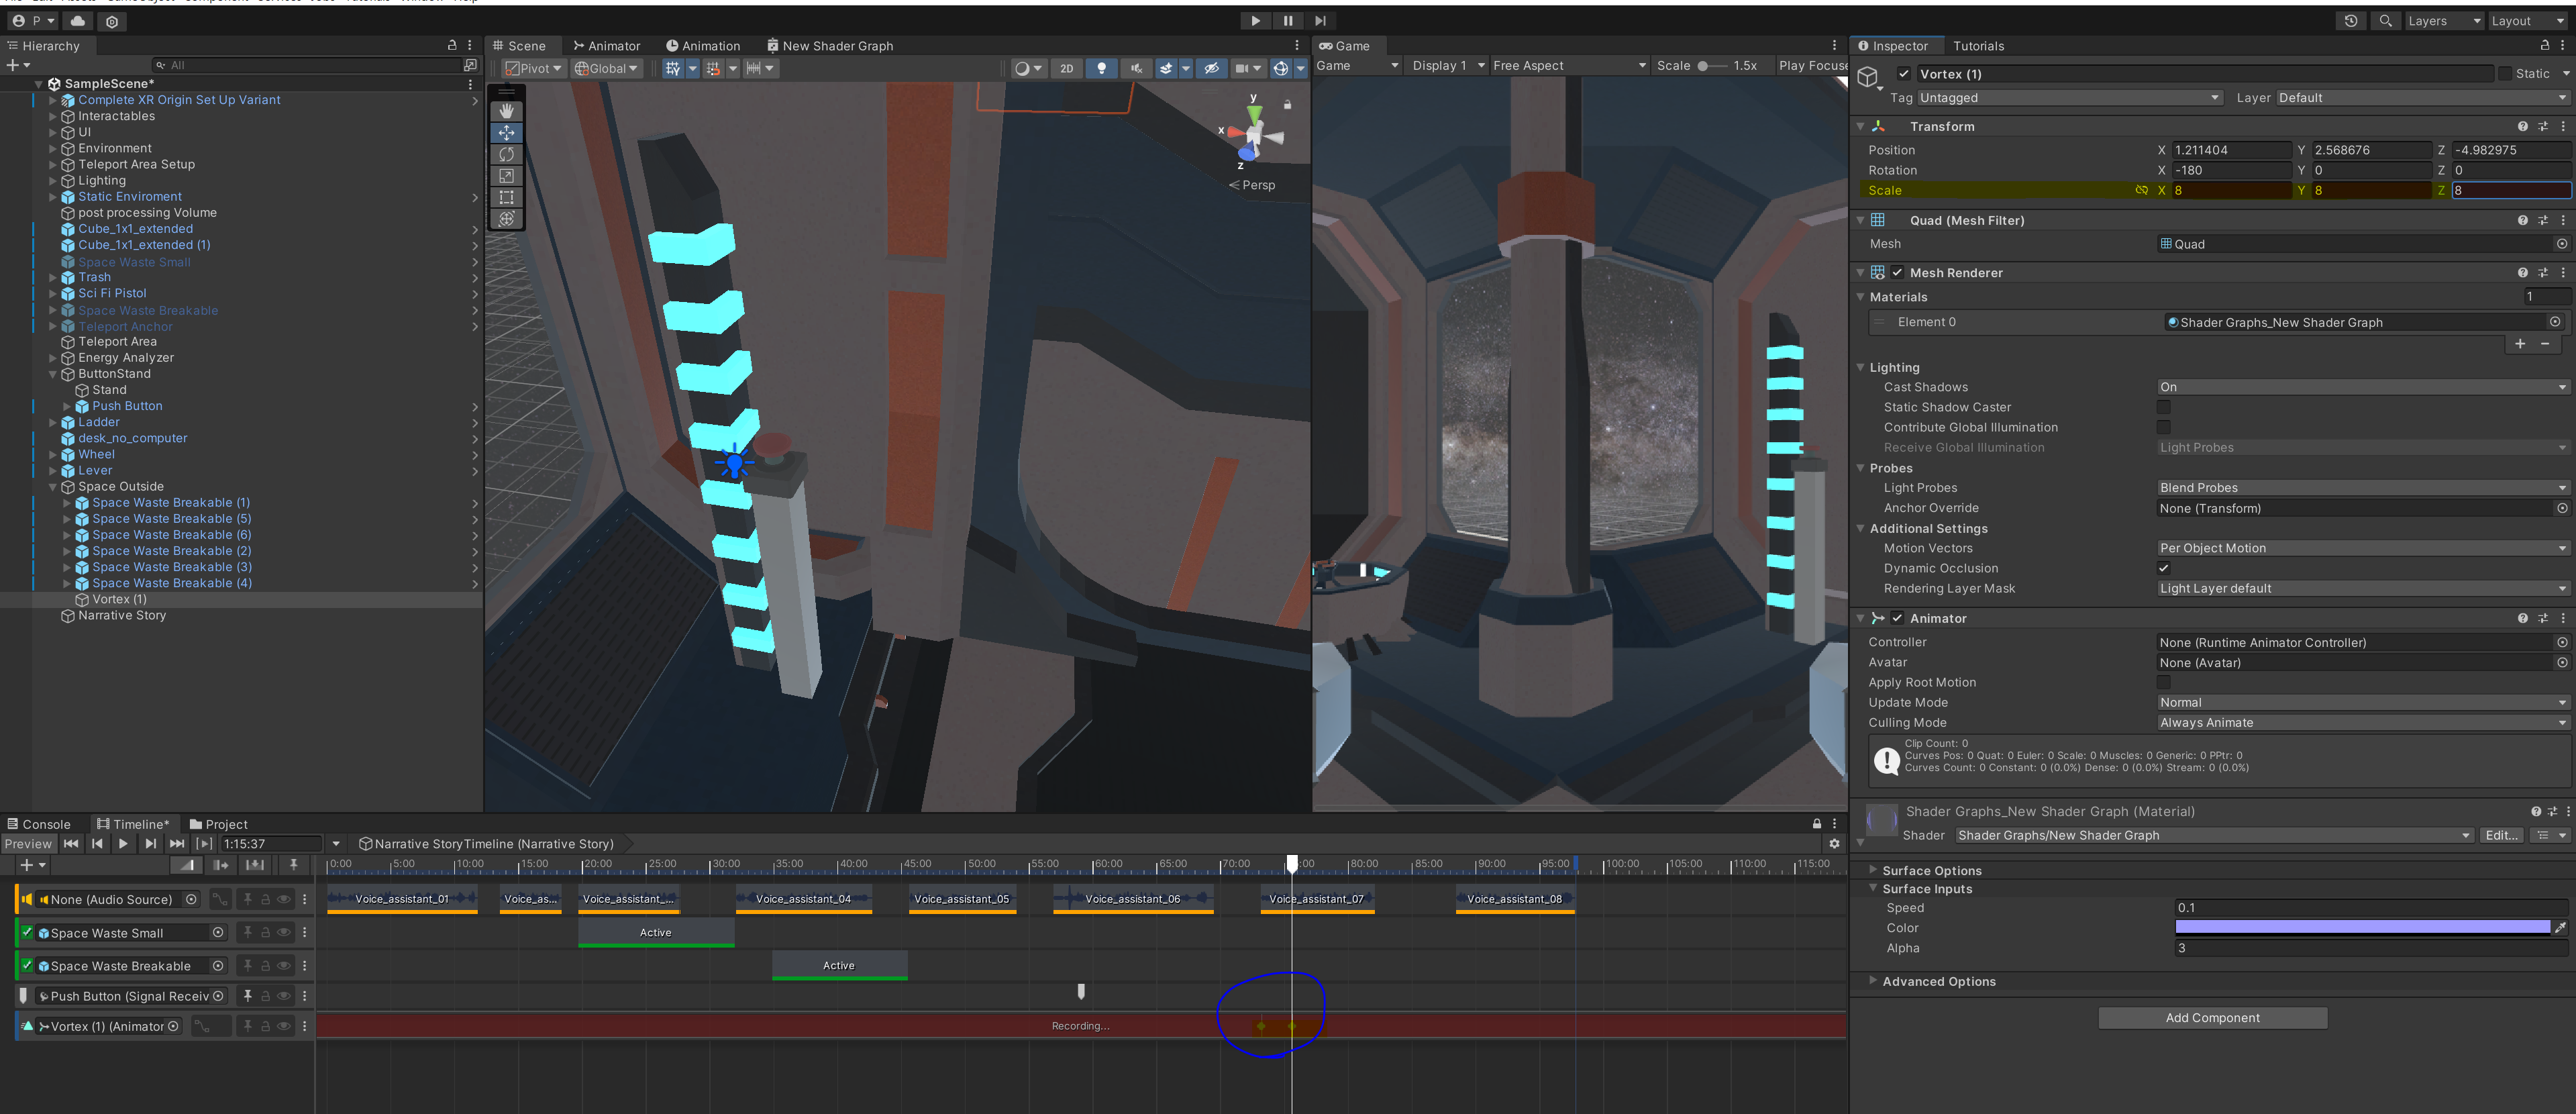
Task: Enable the Static Shadow Caster checkbox
Action: [2163, 407]
